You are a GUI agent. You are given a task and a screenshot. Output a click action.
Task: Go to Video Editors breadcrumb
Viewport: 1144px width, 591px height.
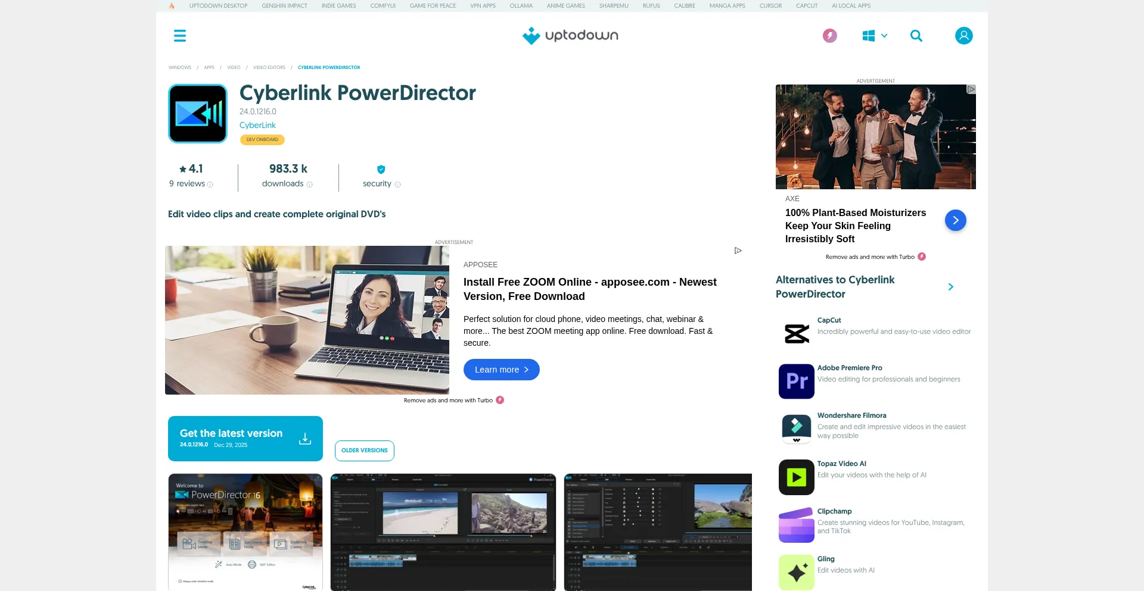[x=269, y=68]
